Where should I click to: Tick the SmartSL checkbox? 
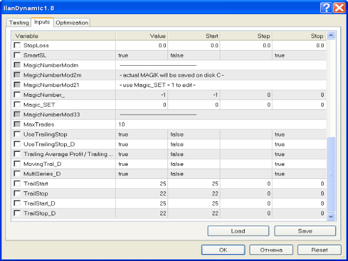17,55
